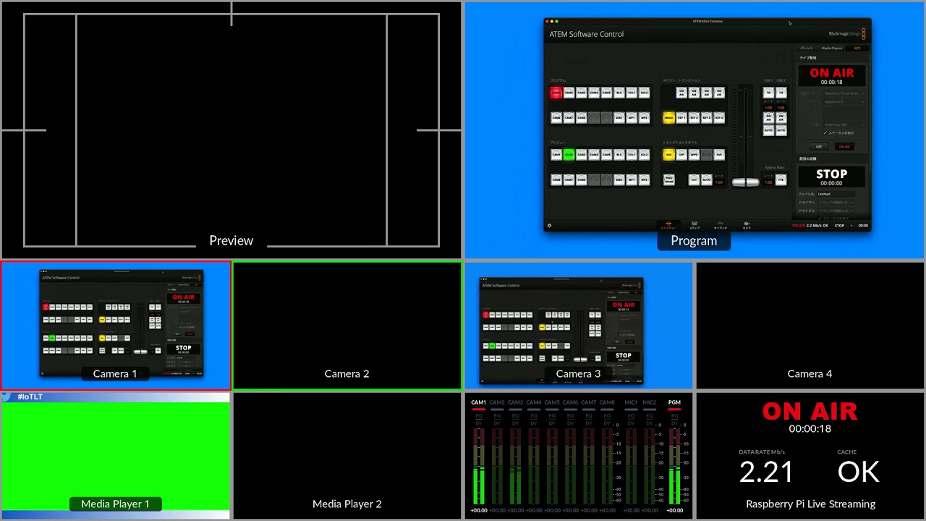The height and width of the screenshot is (521, 926).
Task: Open the Streaming High quality dropdown
Action: point(844,124)
